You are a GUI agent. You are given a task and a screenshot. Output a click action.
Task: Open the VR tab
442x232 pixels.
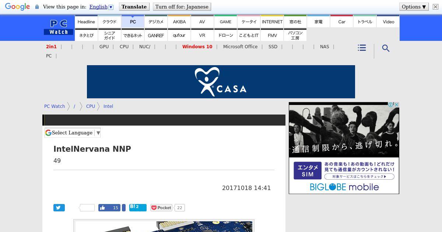[x=202, y=35]
